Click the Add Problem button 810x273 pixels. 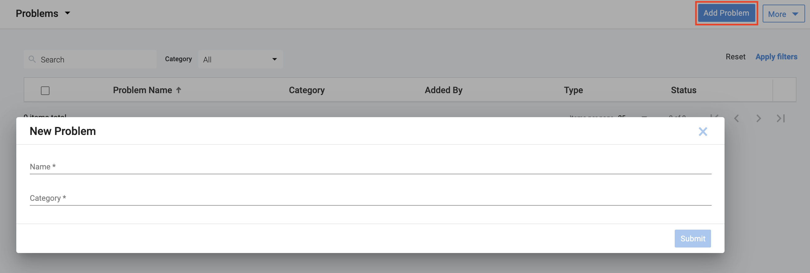coord(726,13)
